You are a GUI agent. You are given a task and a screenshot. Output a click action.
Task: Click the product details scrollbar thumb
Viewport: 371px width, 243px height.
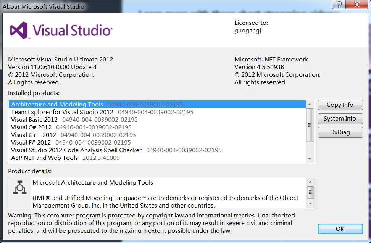pyautogui.click(x=310, y=192)
